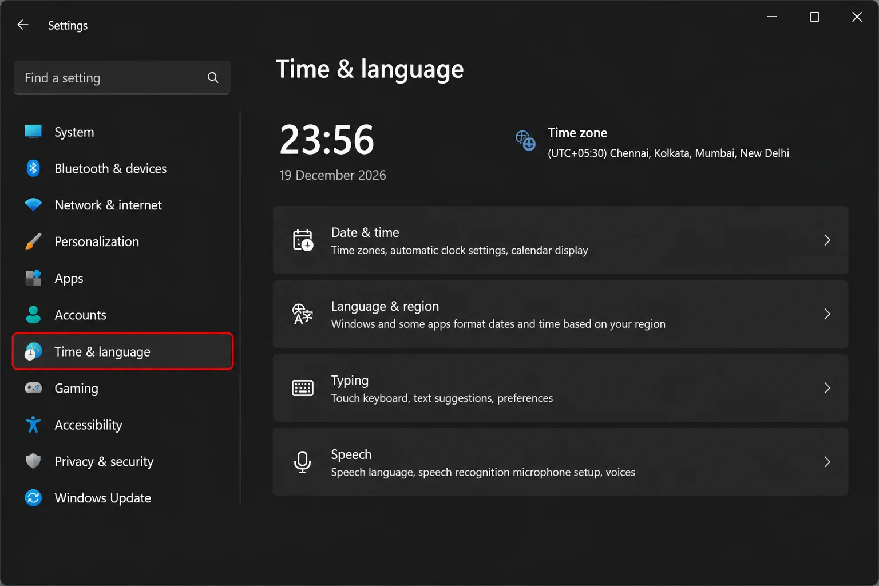Click the search magnifier icon
Screen dimensions: 879x586
(x=213, y=77)
